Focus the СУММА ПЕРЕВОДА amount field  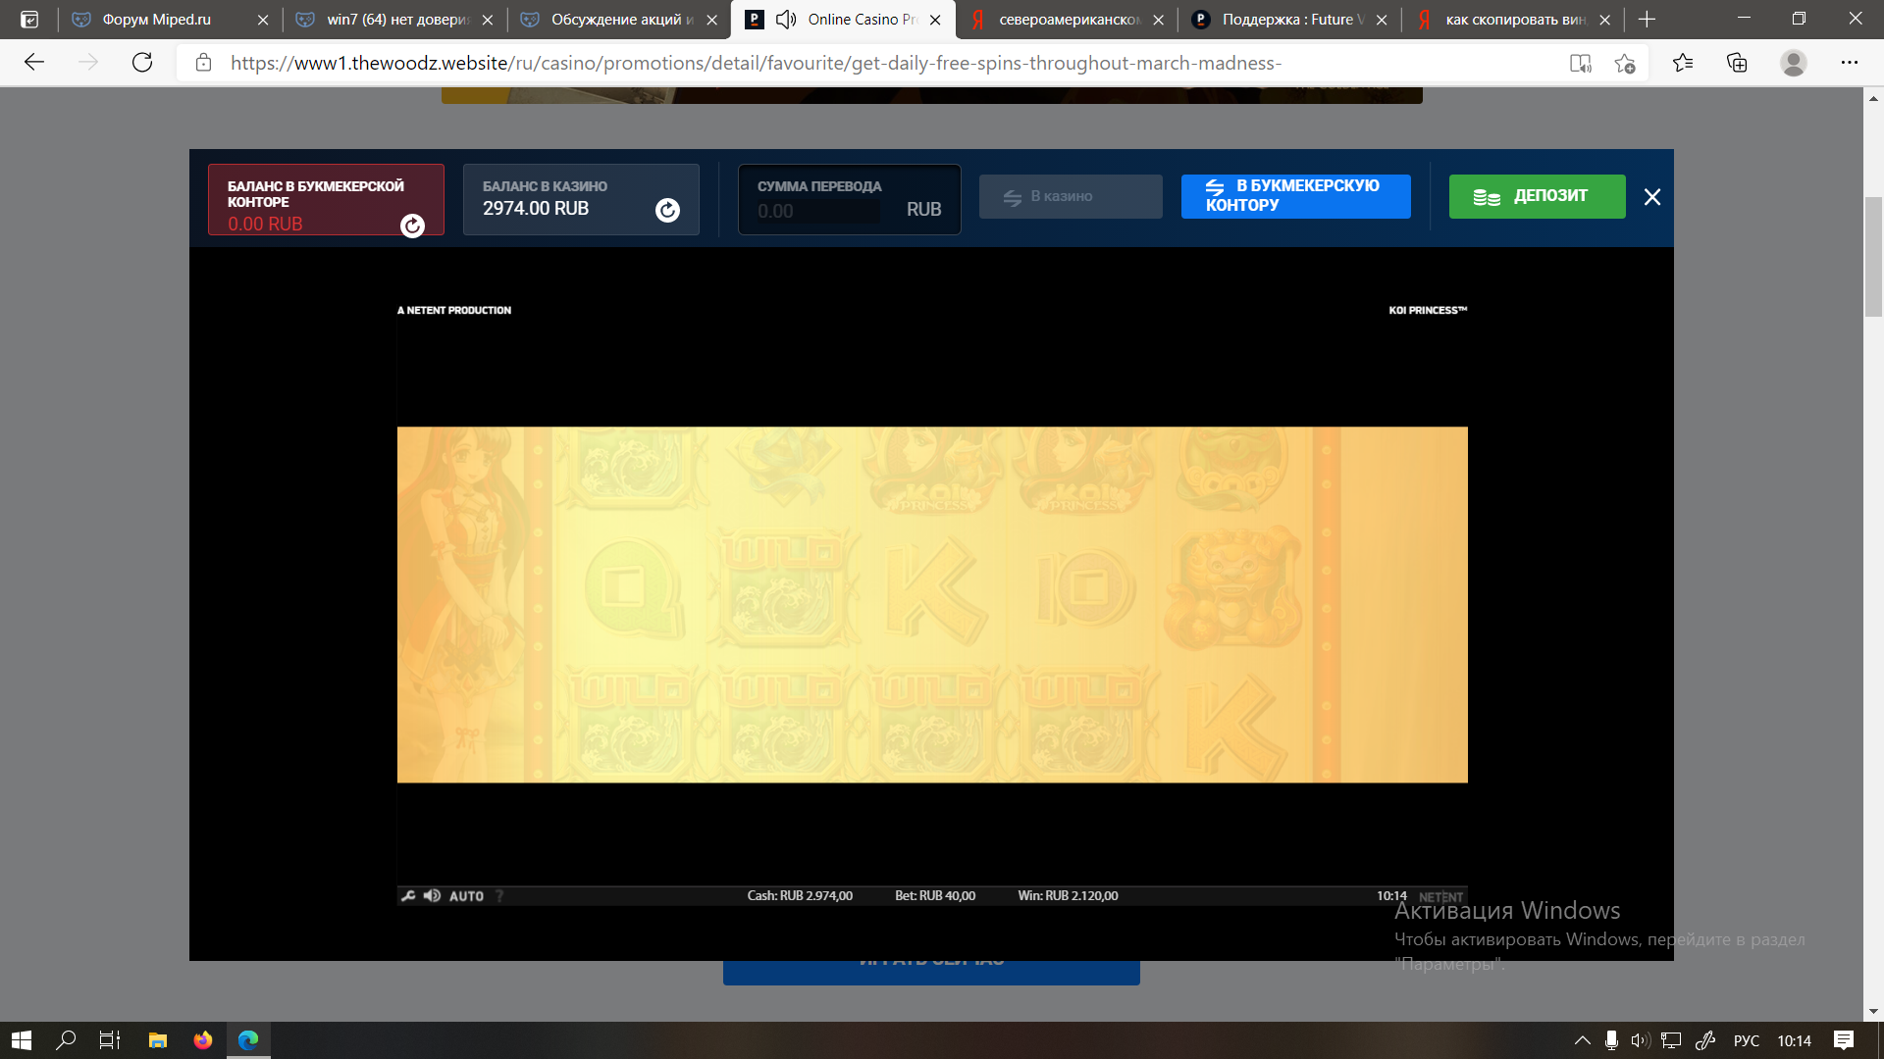point(818,211)
